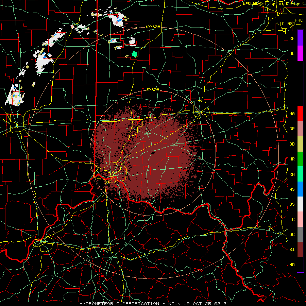Pick the mint green RA legend swatch
This screenshot has height=306, width=306.
click(x=300, y=174)
